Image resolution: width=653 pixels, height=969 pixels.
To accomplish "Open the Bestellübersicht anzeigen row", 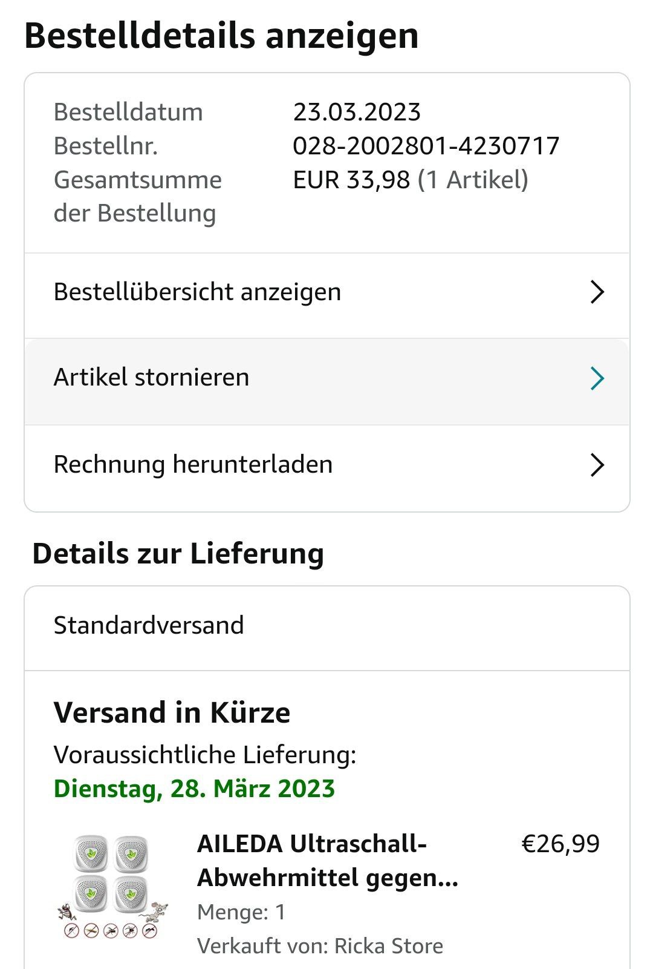I will click(x=197, y=292).
